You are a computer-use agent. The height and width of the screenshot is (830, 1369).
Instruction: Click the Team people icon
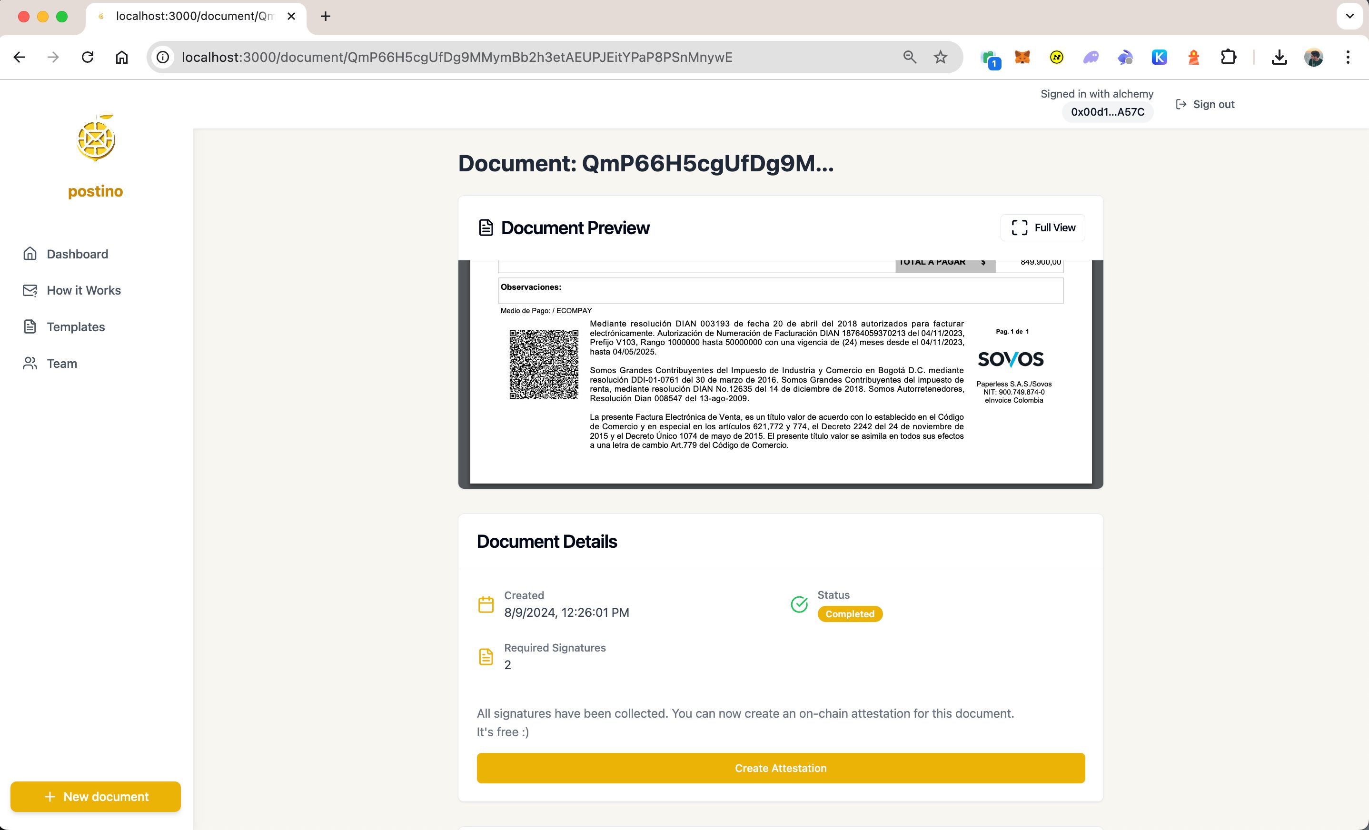click(x=30, y=363)
